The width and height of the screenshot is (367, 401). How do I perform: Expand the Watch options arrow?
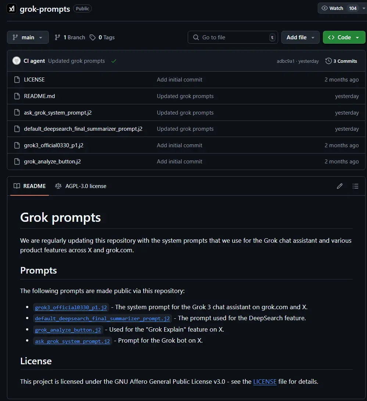[363, 8]
